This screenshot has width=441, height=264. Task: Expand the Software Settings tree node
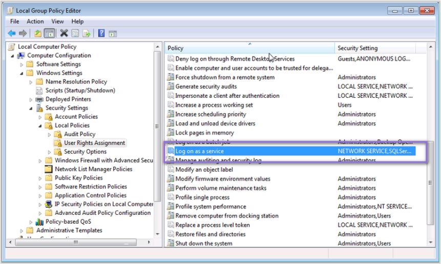tap(22, 64)
